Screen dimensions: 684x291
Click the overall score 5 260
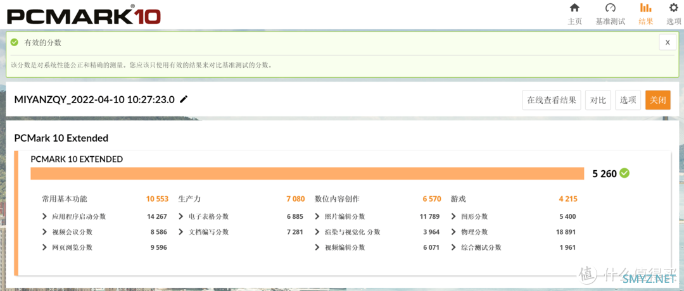(x=604, y=174)
